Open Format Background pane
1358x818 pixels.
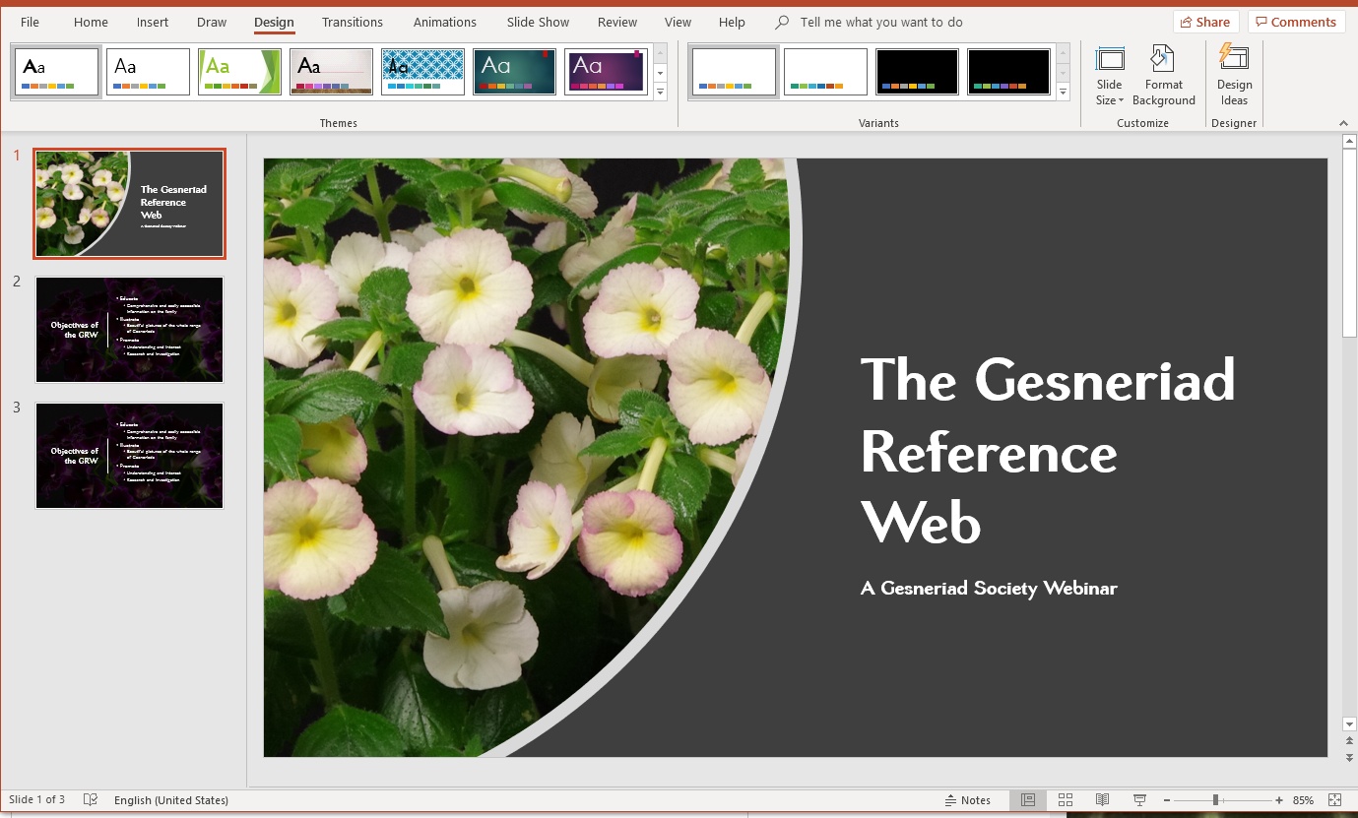point(1163,77)
